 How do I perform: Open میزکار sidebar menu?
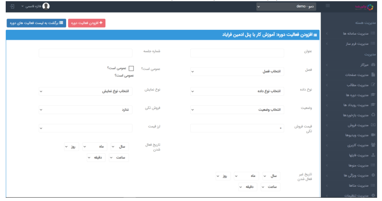coord(349,65)
